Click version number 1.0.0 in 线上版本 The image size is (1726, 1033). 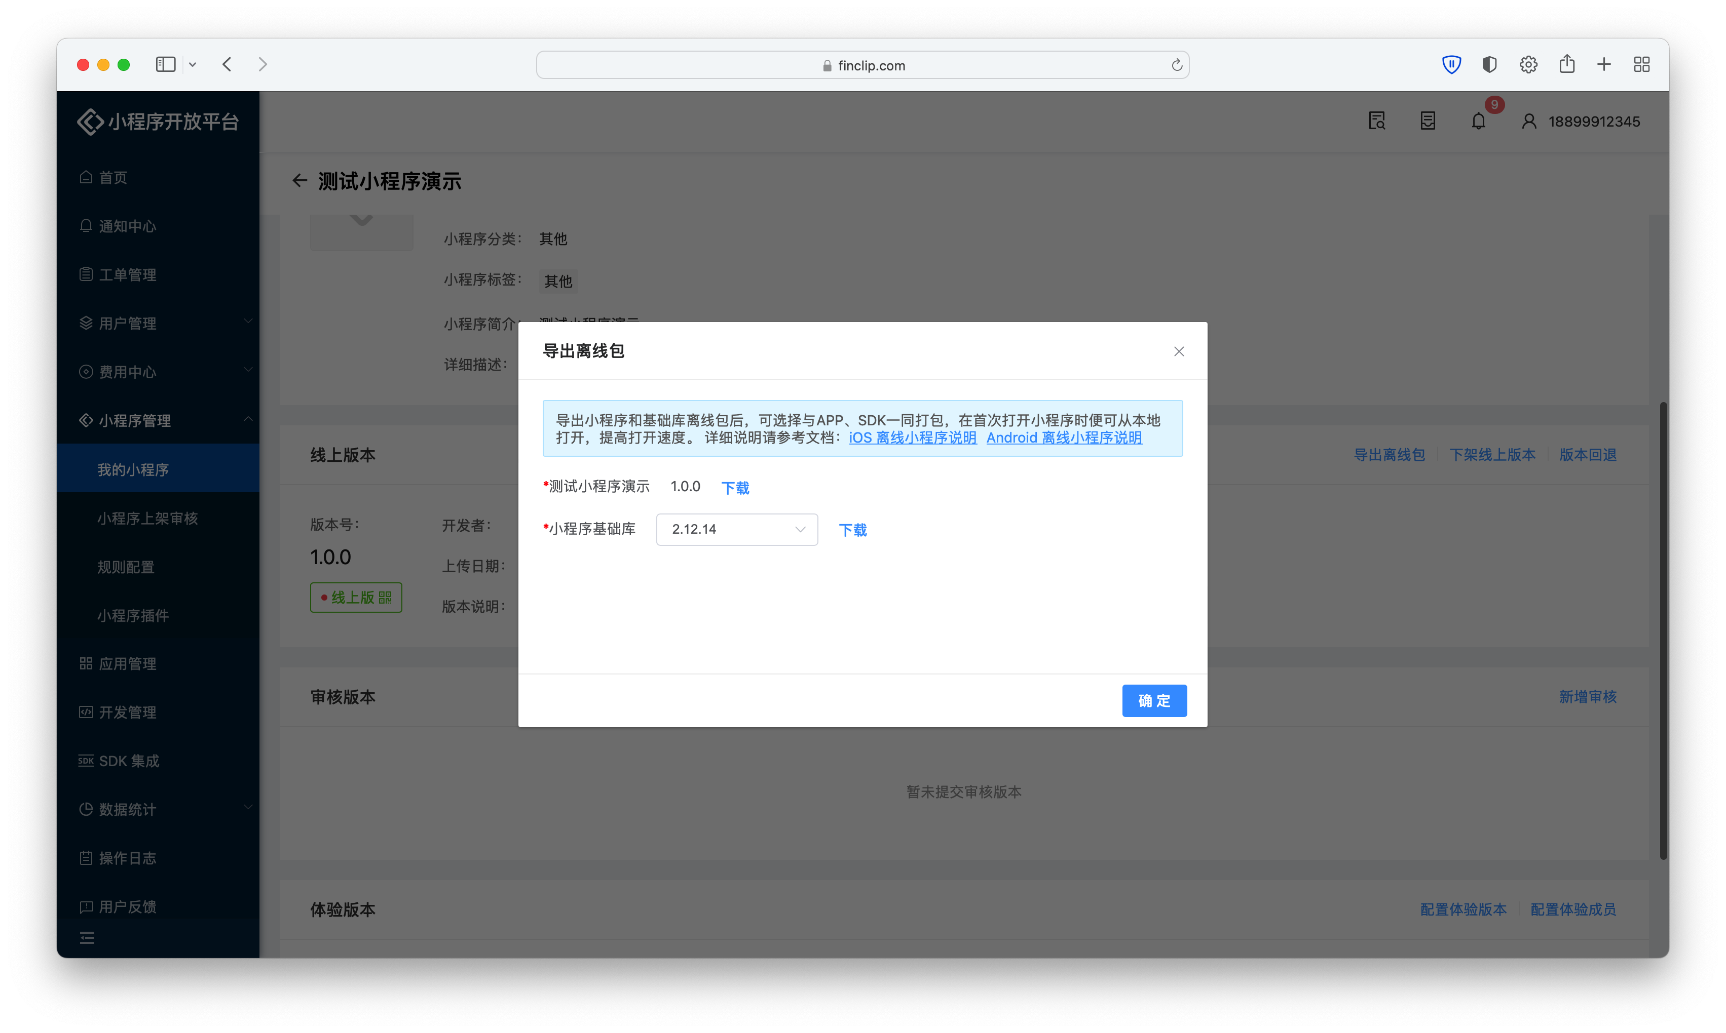(331, 558)
